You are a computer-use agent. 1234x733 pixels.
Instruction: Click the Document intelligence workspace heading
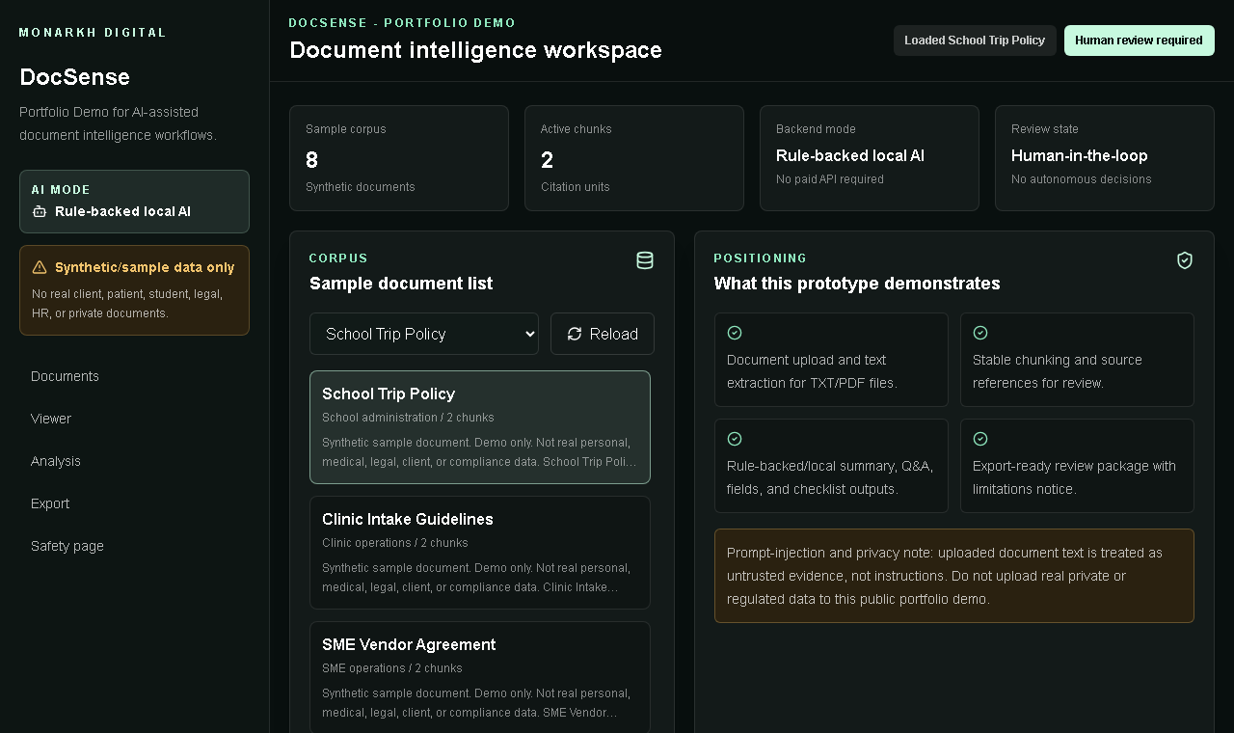475,50
